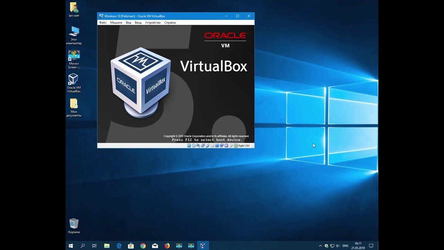Viewport: 444px width, 250px height.
Task: Click the audio indicator in VM status bar
Action: pos(198,146)
